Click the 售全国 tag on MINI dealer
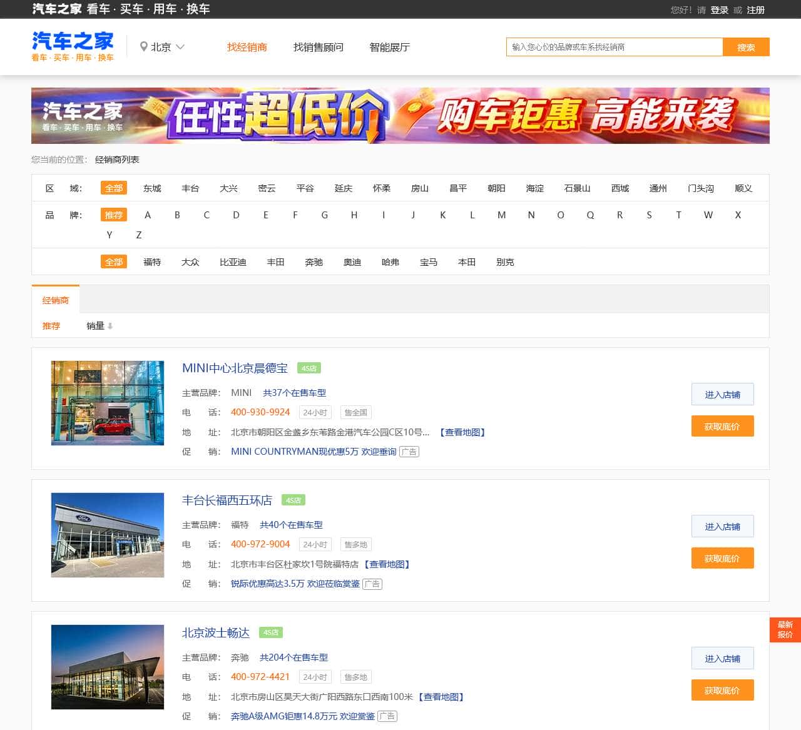The width and height of the screenshot is (801, 730). 355,413
